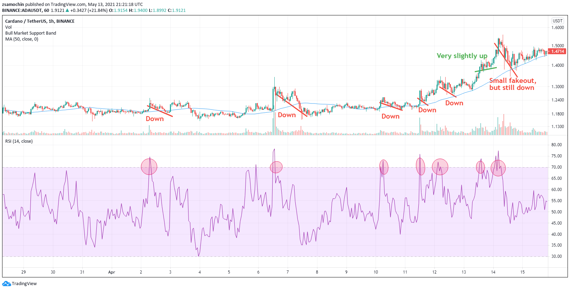Click date label 29 on time axis
570x290 pixels.
(x=23, y=272)
